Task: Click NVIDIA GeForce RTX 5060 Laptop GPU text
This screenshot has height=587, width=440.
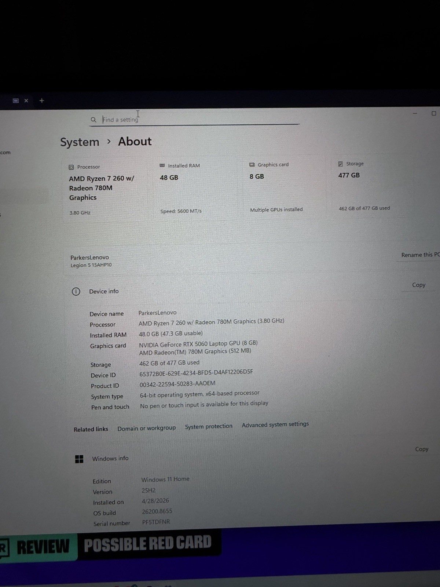Action: (x=198, y=344)
